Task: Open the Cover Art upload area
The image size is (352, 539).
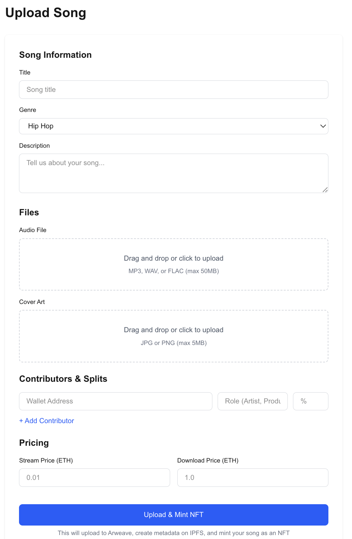Action: coord(173,336)
